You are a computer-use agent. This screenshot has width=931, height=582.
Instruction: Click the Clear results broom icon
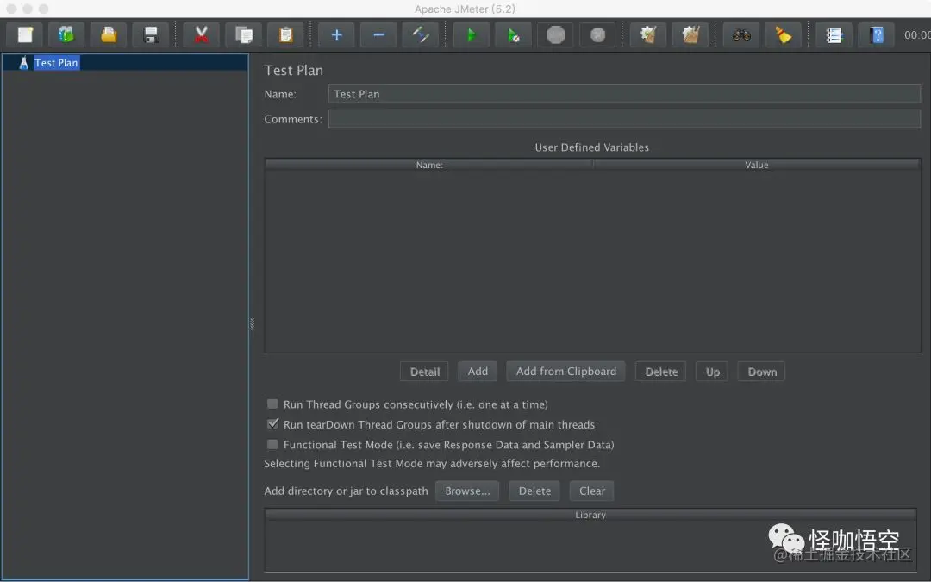tap(647, 35)
